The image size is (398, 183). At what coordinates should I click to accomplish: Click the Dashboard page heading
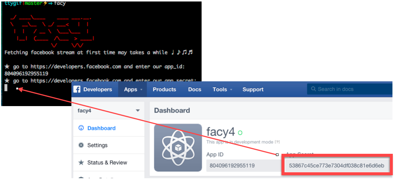[x=172, y=111]
